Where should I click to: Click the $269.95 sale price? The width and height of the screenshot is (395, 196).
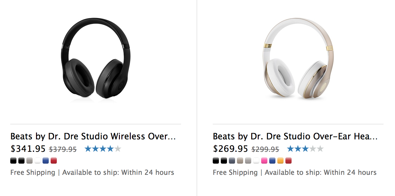[x=230, y=149]
